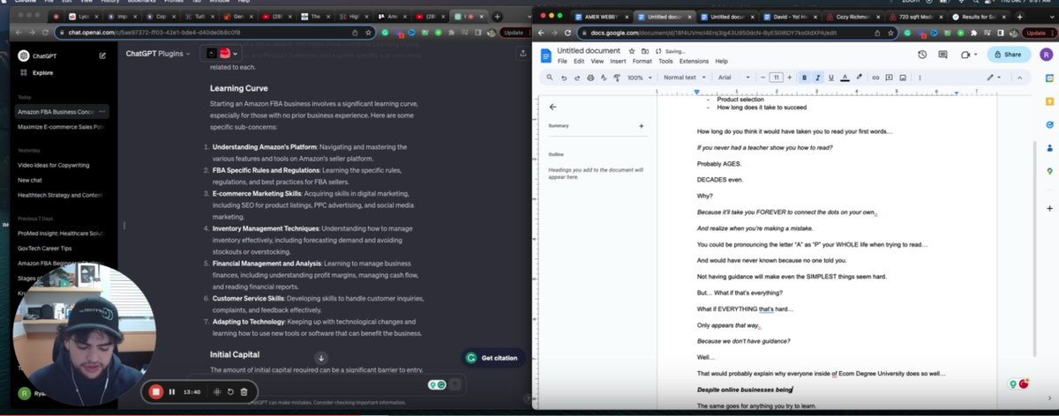Close the document outline panel
This screenshot has height=416, width=1059.
(x=552, y=107)
